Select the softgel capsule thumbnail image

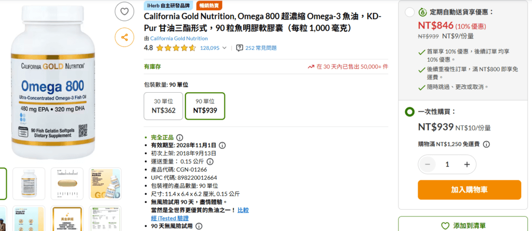(67, 183)
